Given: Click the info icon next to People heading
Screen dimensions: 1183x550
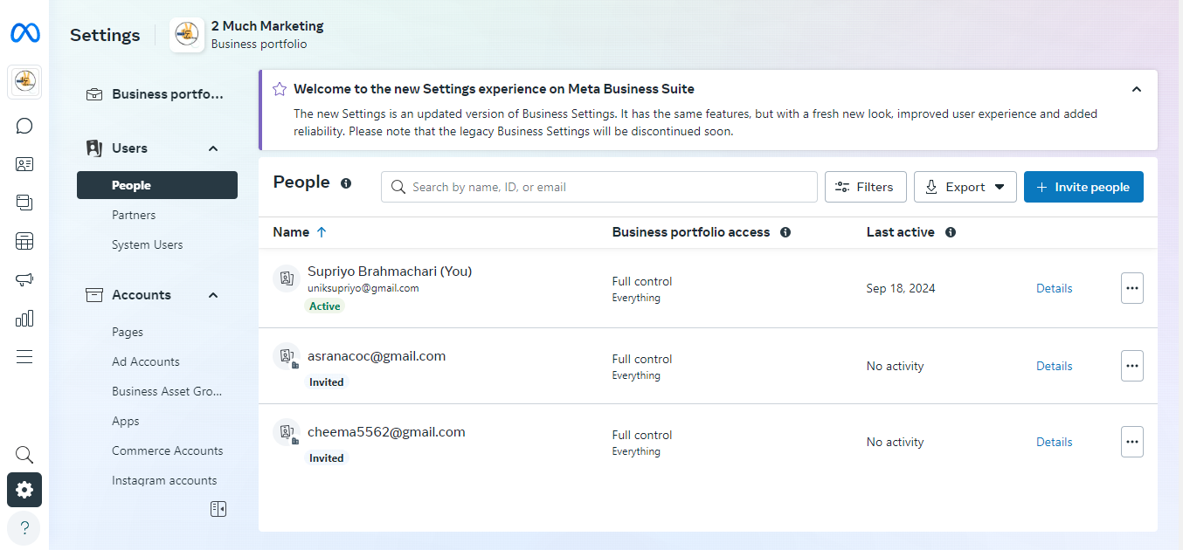Looking at the screenshot, I should (x=346, y=183).
